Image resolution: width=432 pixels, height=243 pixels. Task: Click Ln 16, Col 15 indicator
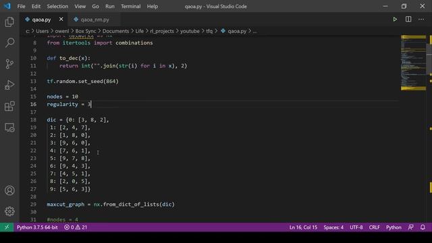coord(303,227)
